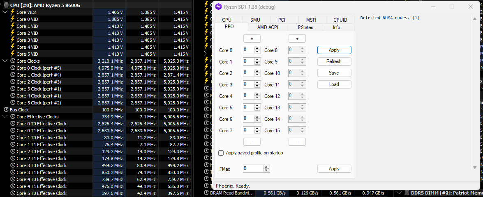Collapse the Core VIDs group
This screenshot has height=197, width=483.
[x=5, y=12]
